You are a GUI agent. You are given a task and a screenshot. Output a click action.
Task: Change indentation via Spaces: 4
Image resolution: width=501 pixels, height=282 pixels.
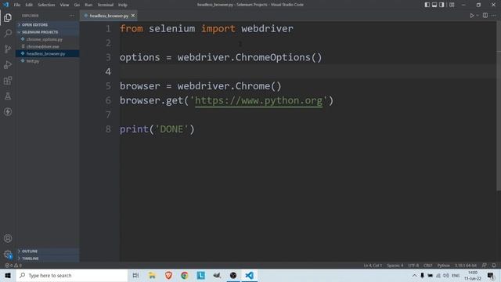(395, 266)
